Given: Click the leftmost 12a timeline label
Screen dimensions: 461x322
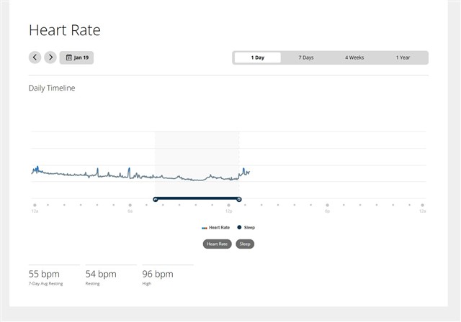Looking at the screenshot, I should tap(35, 211).
